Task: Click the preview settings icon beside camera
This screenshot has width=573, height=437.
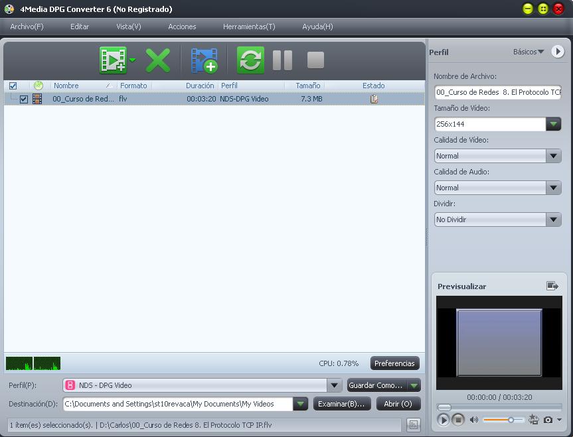Action: pyautogui.click(x=534, y=420)
